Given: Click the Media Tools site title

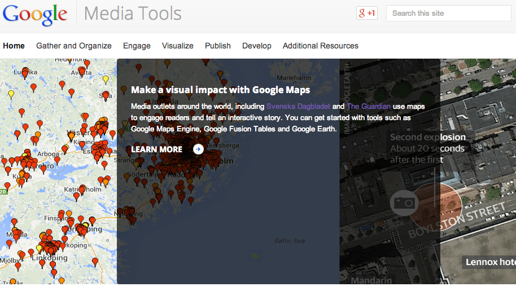Looking at the screenshot, I should [133, 14].
